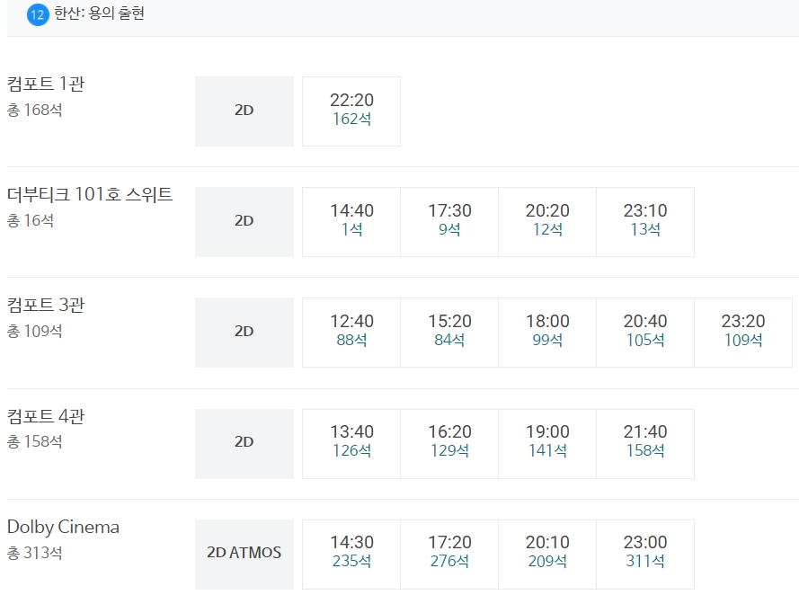Pick the 18:00 showing with 99석
Image resolution: width=799 pixels, height=595 pixels.
547,333
